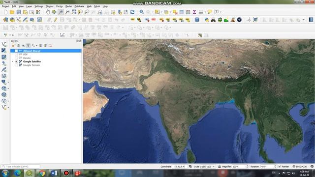Click the Coordinate input field in status bar
This screenshot has width=315, height=177.
[x=180, y=167]
